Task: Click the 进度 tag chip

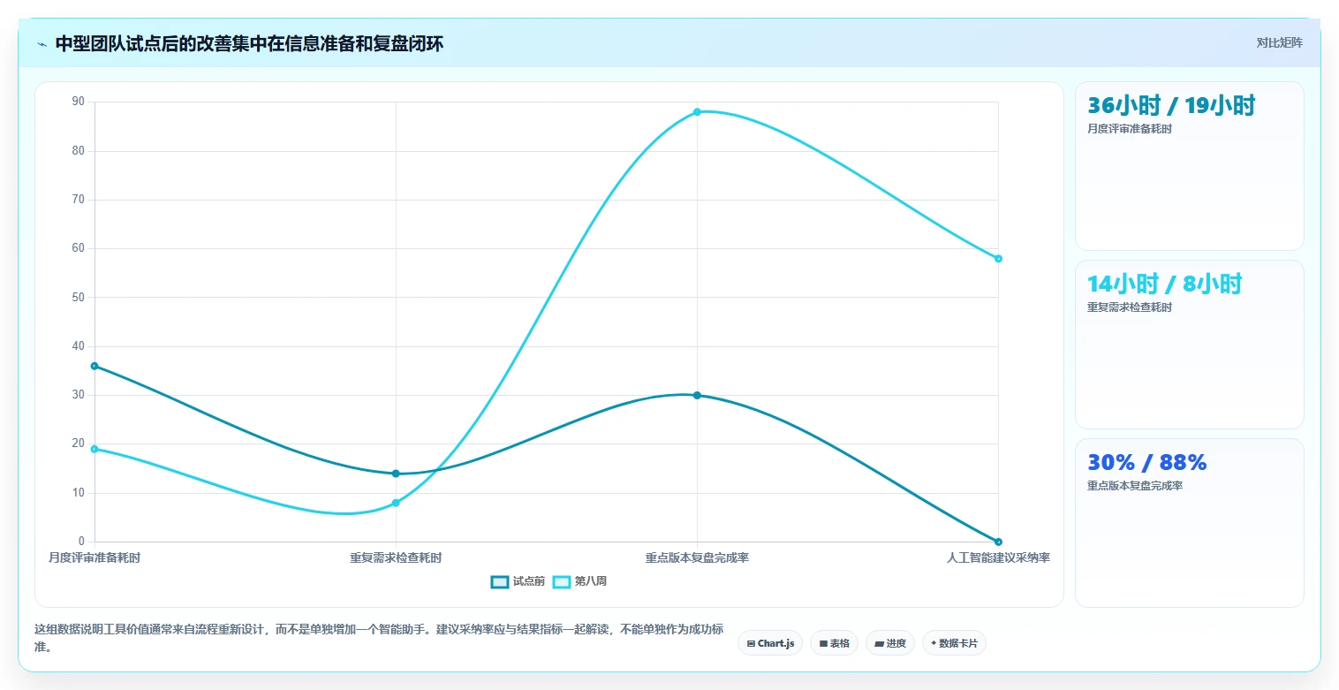Action: [x=890, y=643]
